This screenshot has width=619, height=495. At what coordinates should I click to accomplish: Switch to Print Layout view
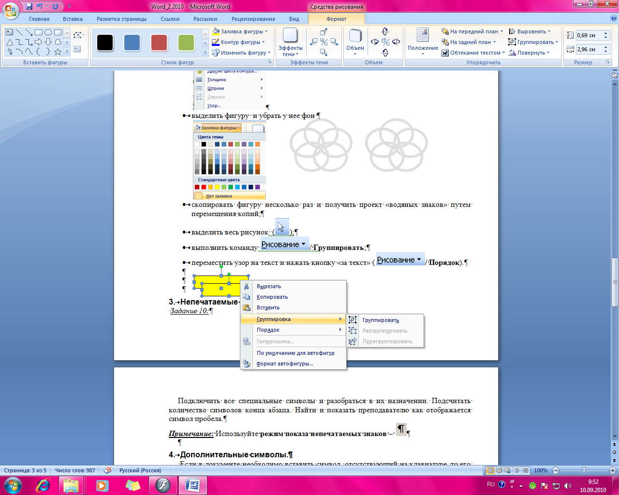click(491, 470)
